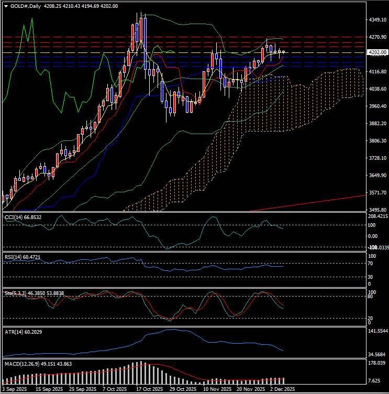Click the 178.039 value on MACD scale
This screenshot has width=389, height=394.
tap(377, 363)
